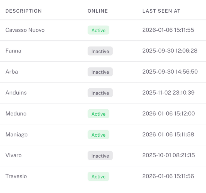Screen dimensions: 206x193
Task: Click the Inactive badge in Fanna row
Action: coord(100,51)
